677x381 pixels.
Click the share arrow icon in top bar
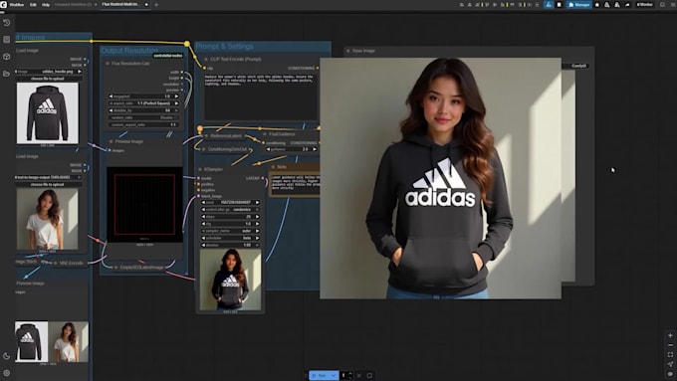[627, 5]
